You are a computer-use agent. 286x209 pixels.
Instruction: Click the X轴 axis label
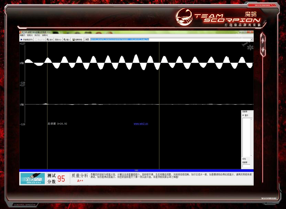(22, 63)
